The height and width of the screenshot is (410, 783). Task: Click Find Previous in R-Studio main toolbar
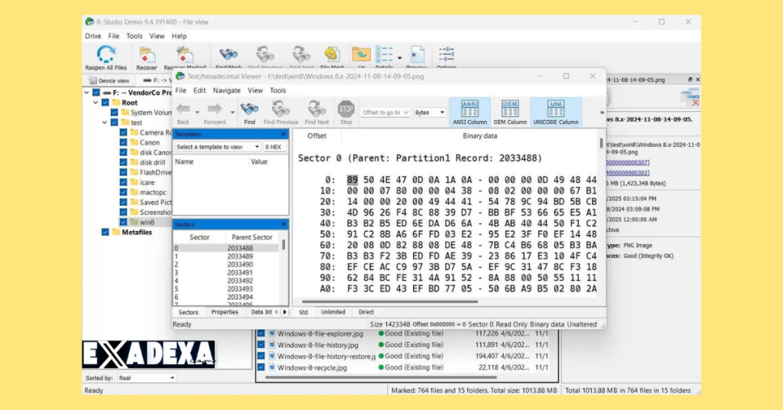coord(265,57)
